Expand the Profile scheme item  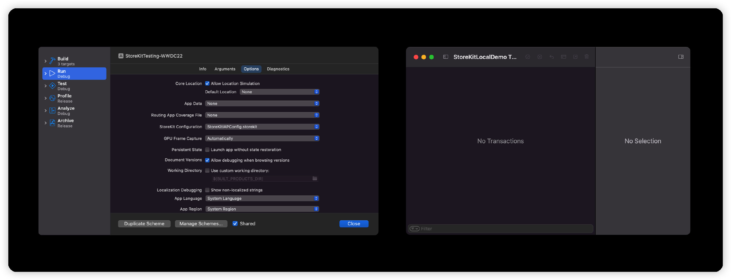(45, 98)
